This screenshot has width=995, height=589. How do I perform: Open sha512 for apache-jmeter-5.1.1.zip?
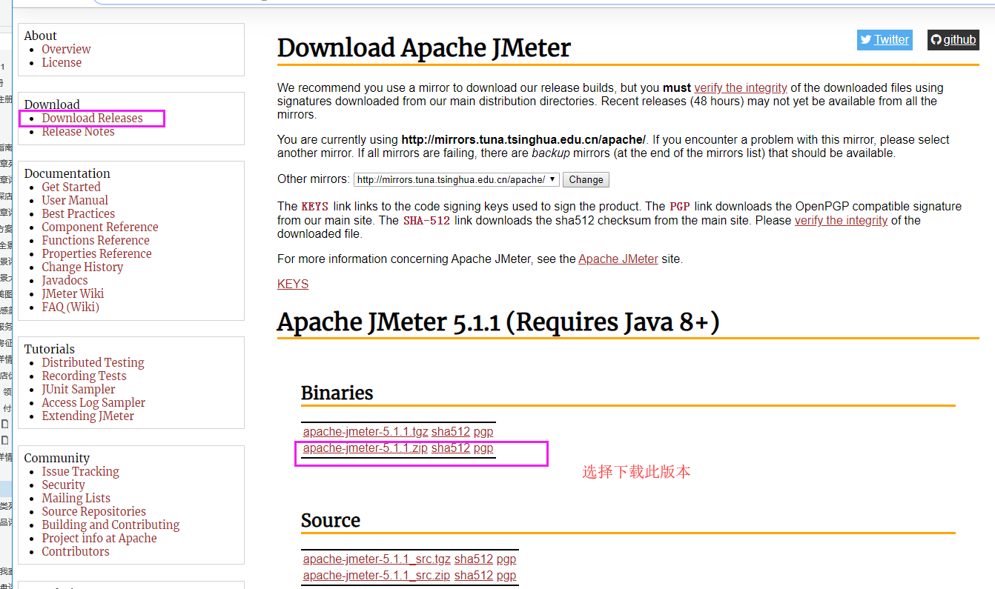451,447
